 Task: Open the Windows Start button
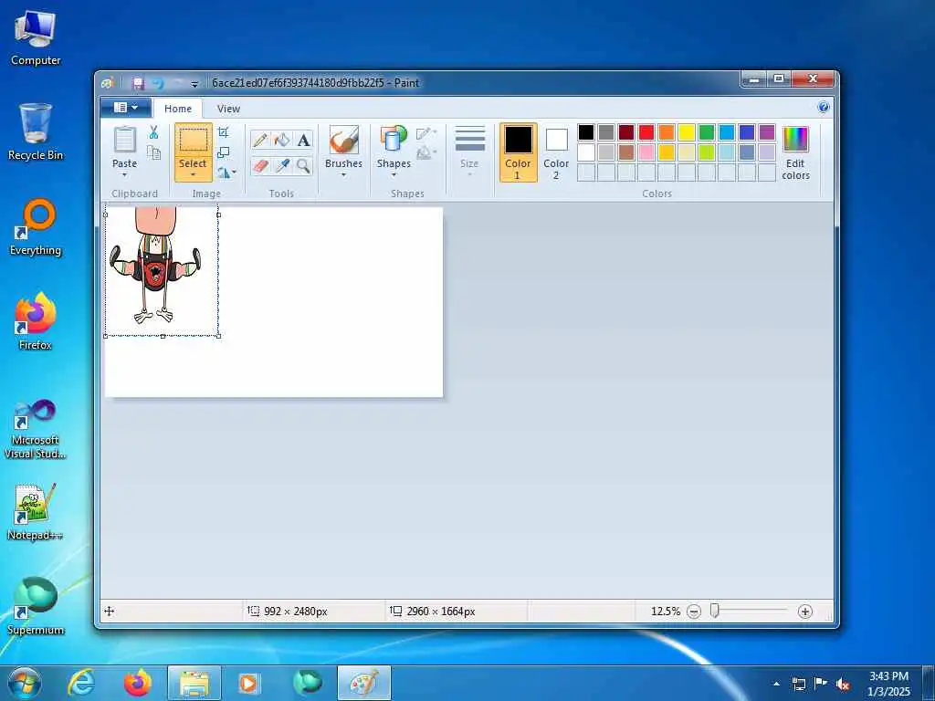[x=25, y=683]
